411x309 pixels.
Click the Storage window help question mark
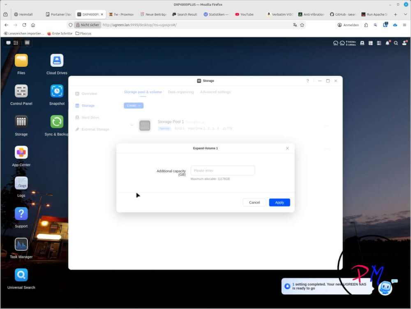[x=307, y=81]
